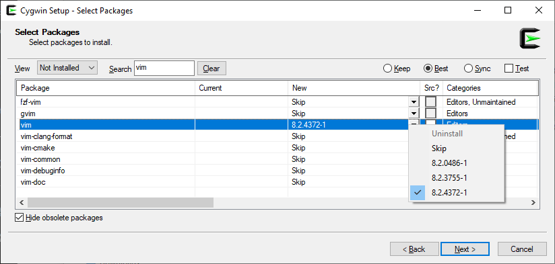Click the Cygwin icon in the title bar
This screenshot has height=264, width=555.
(x=11, y=11)
